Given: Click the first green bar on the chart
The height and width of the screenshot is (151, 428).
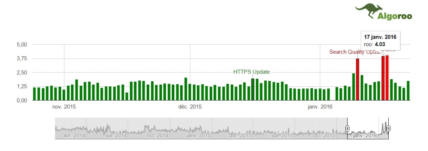Looking at the screenshot, I should 34,94.
